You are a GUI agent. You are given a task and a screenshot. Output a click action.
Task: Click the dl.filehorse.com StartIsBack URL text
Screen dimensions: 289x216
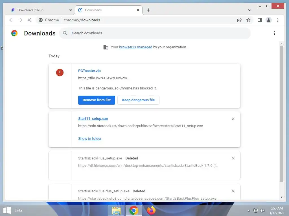coord(148,166)
